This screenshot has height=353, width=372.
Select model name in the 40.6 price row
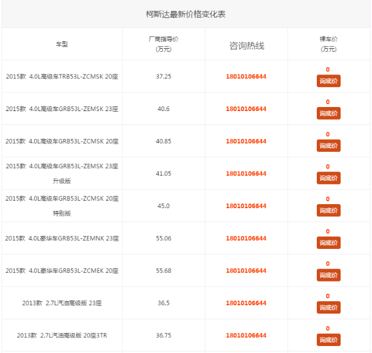[62, 109]
